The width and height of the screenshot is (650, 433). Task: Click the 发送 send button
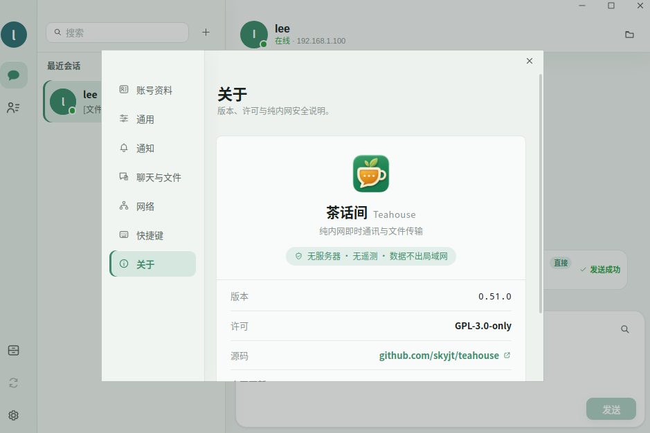pyautogui.click(x=611, y=409)
